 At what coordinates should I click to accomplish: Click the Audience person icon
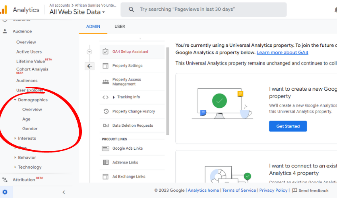pyautogui.click(x=5, y=31)
